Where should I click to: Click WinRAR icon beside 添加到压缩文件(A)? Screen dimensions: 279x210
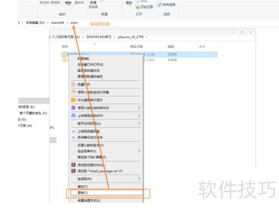click(x=73, y=165)
